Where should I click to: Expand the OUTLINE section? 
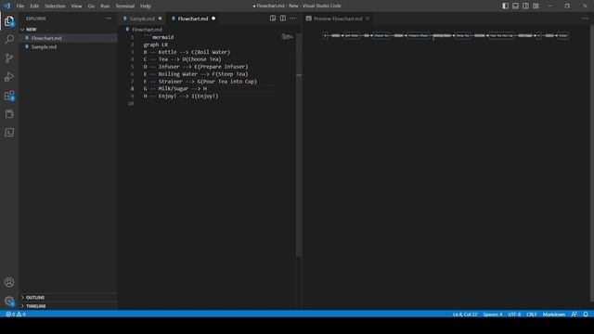(x=68, y=297)
